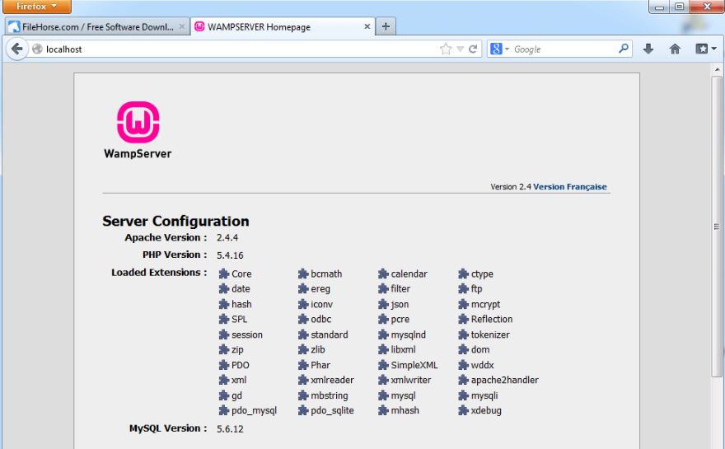
Task: Click the puzzle icon beside mcrypt
Action: (x=463, y=304)
